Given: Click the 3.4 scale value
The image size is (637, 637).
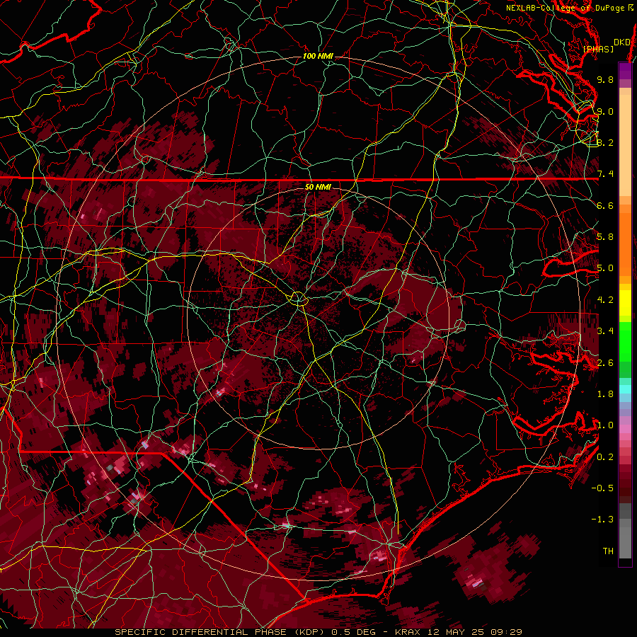Looking at the screenshot, I should (x=605, y=331).
